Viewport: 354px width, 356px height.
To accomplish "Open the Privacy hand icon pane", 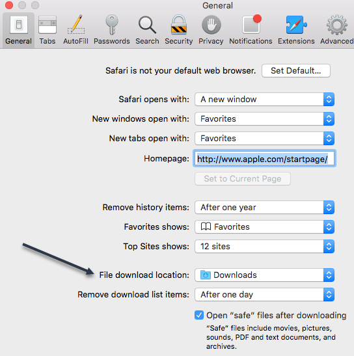I will click(211, 29).
